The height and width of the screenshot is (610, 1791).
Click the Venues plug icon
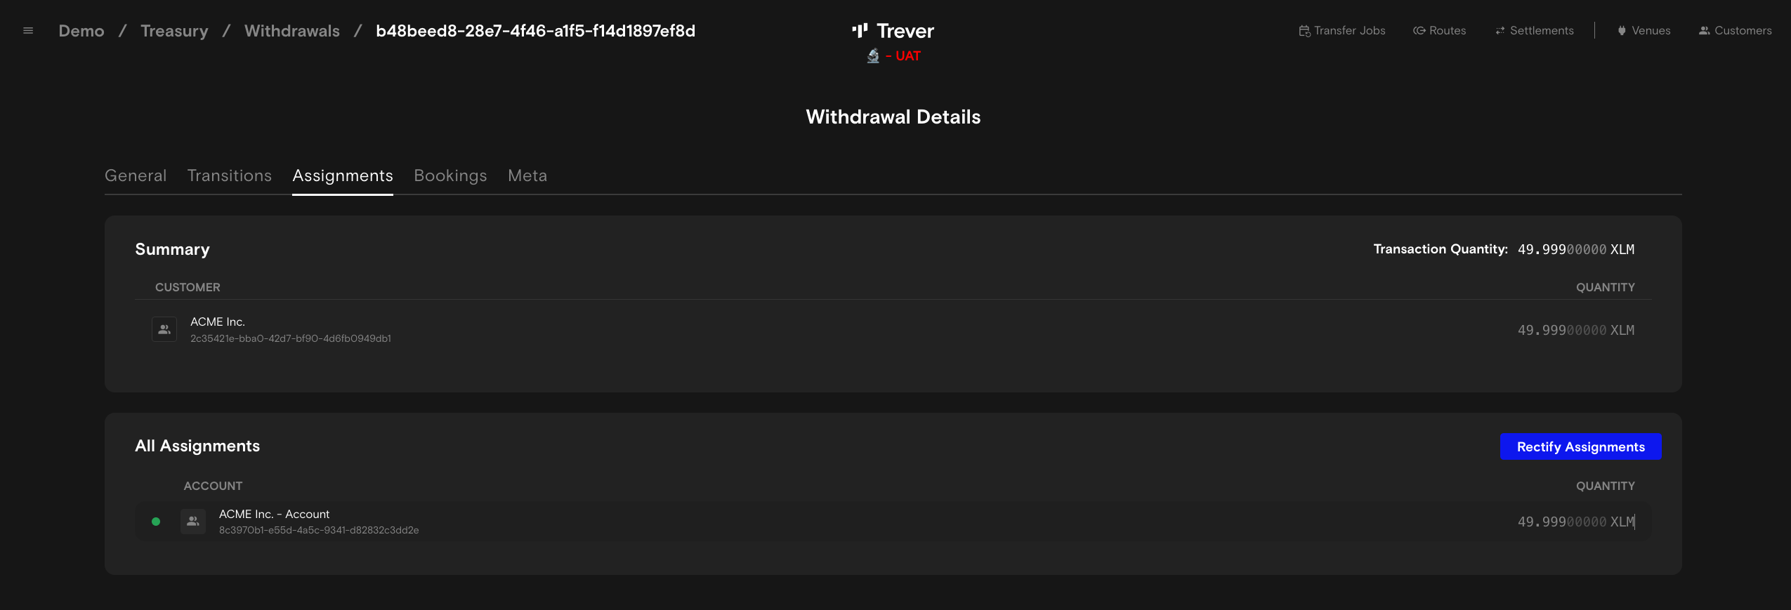(x=1621, y=31)
